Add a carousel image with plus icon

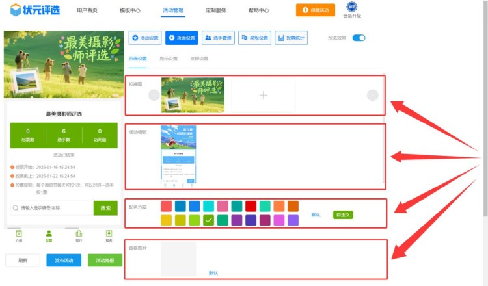point(263,95)
